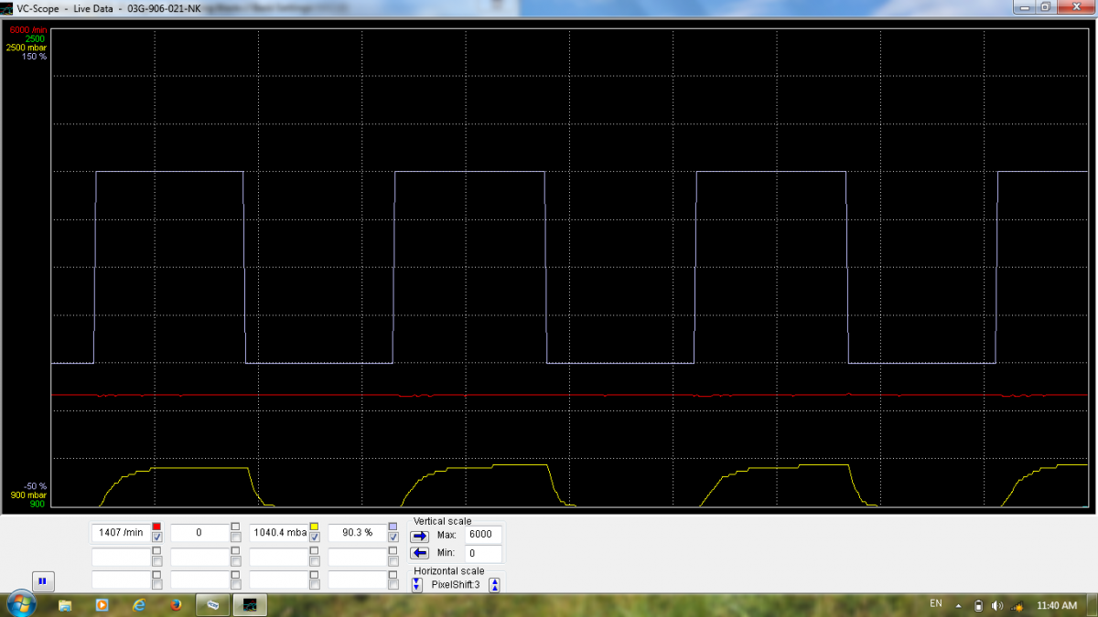Viewport: 1098px width, 617px height.
Task: Click the Vertical scale Max input field
Action: [482, 535]
